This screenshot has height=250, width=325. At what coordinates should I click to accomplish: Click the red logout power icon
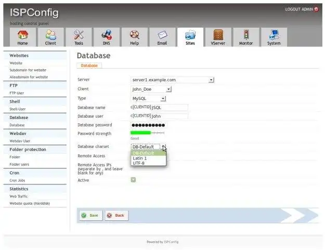pyautogui.click(x=316, y=9)
